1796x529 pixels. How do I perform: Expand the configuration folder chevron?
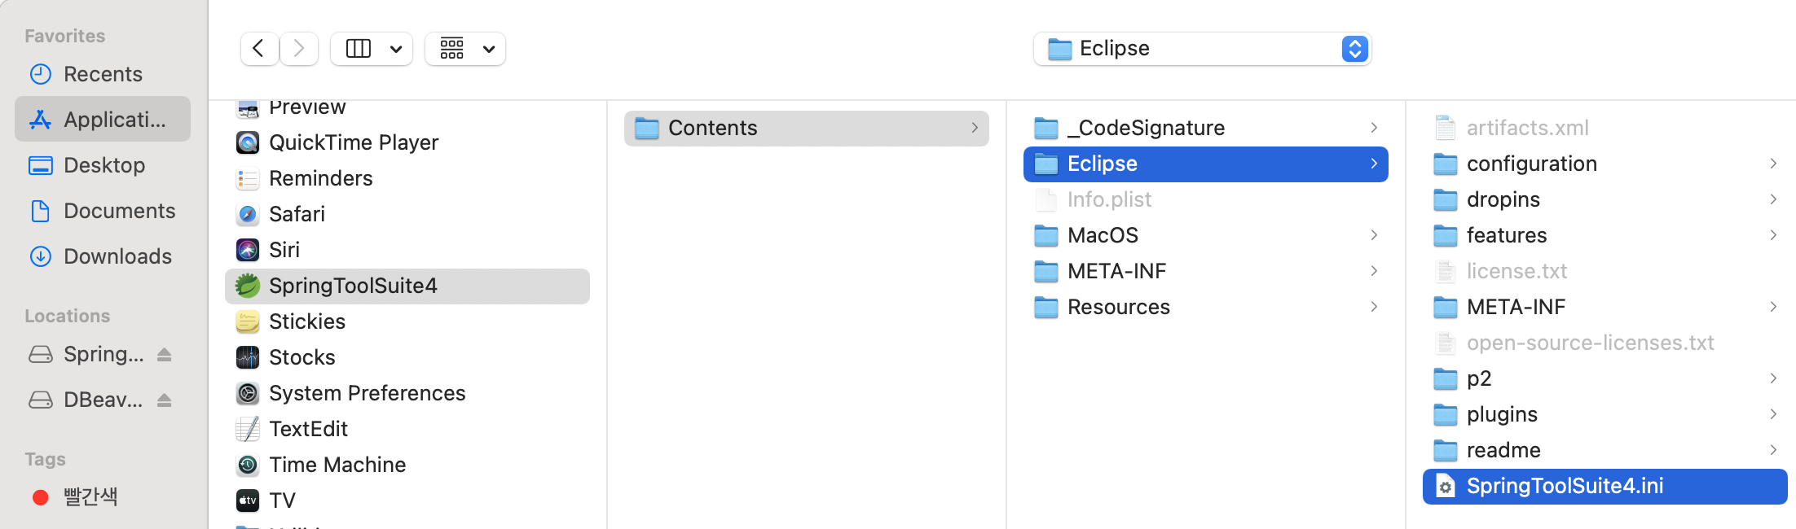coord(1773,164)
